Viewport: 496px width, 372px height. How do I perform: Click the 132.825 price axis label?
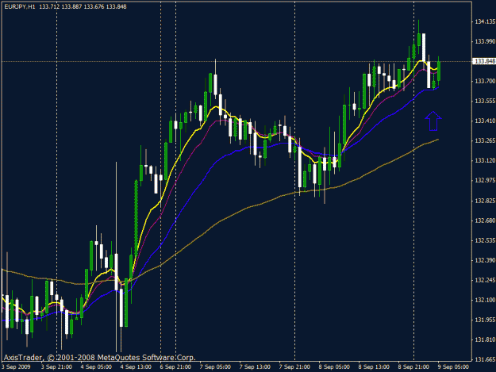pos(485,201)
